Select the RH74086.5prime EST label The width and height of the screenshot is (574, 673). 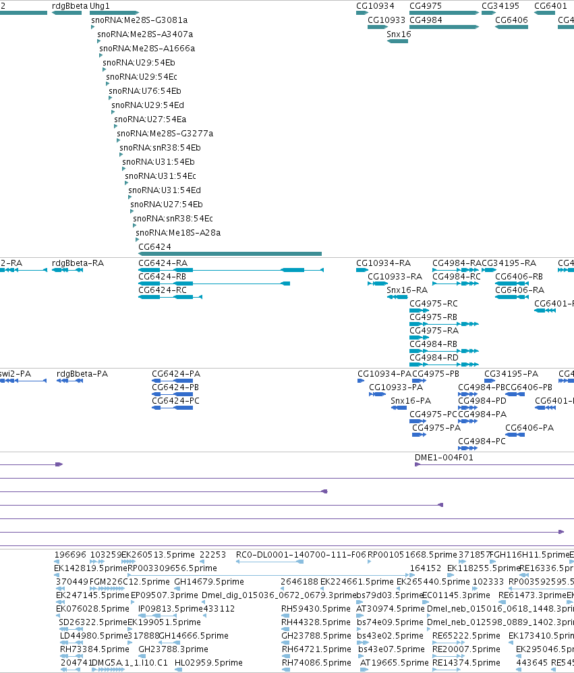(316, 663)
